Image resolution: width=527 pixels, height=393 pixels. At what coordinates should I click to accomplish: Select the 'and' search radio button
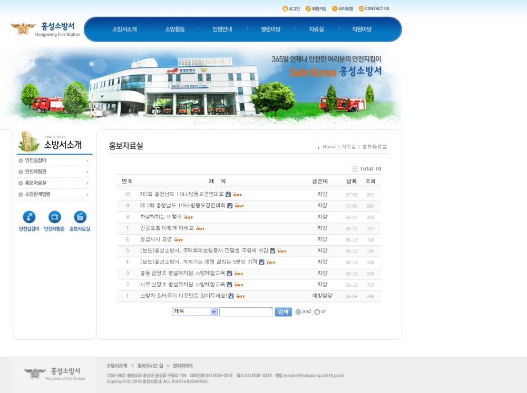click(298, 312)
